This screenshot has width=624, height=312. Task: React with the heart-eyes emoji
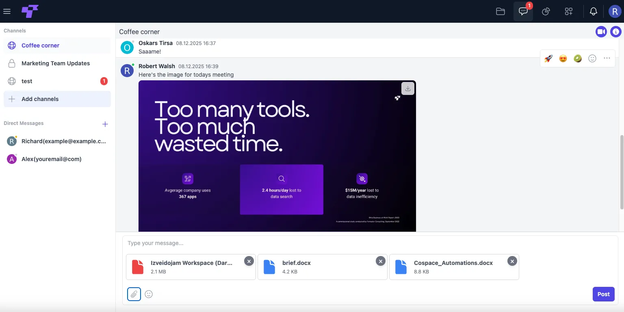pos(563,58)
